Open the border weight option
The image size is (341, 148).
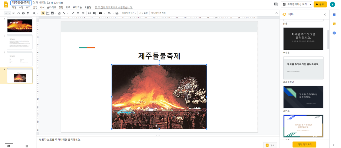(x=78, y=13)
